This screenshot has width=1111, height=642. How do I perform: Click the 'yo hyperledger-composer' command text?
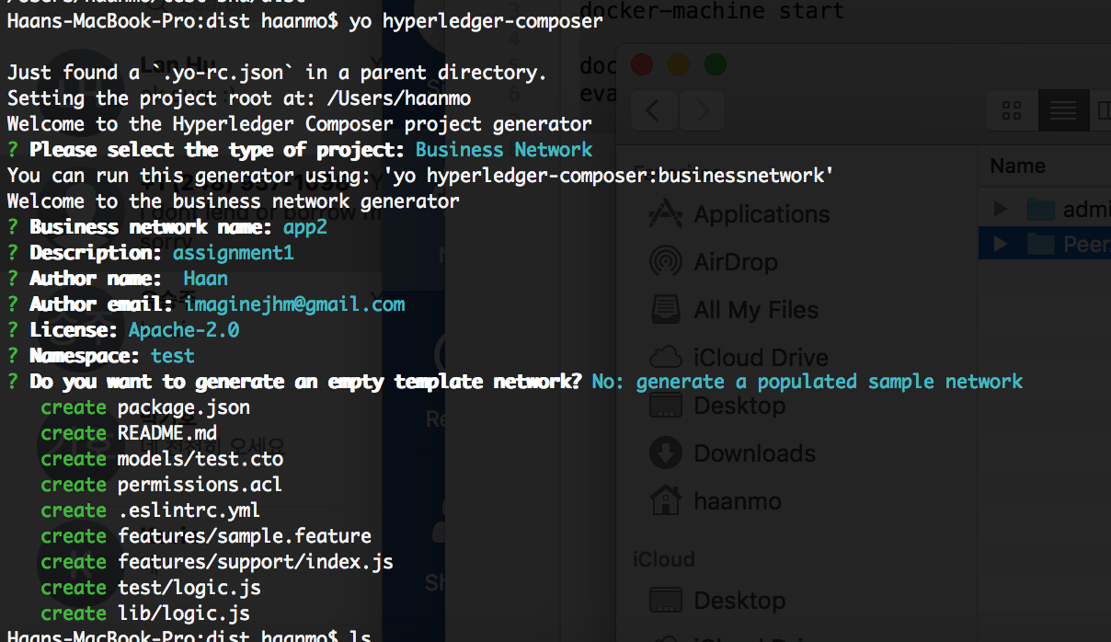tap(476, 20)
